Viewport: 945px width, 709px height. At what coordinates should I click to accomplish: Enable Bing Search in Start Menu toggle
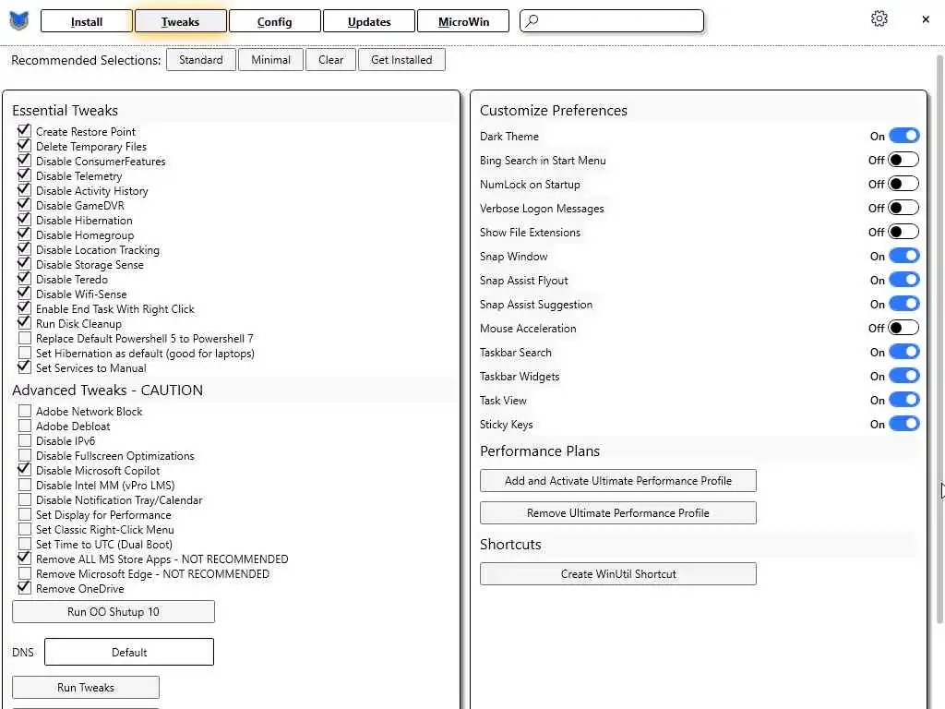[904, 160]
